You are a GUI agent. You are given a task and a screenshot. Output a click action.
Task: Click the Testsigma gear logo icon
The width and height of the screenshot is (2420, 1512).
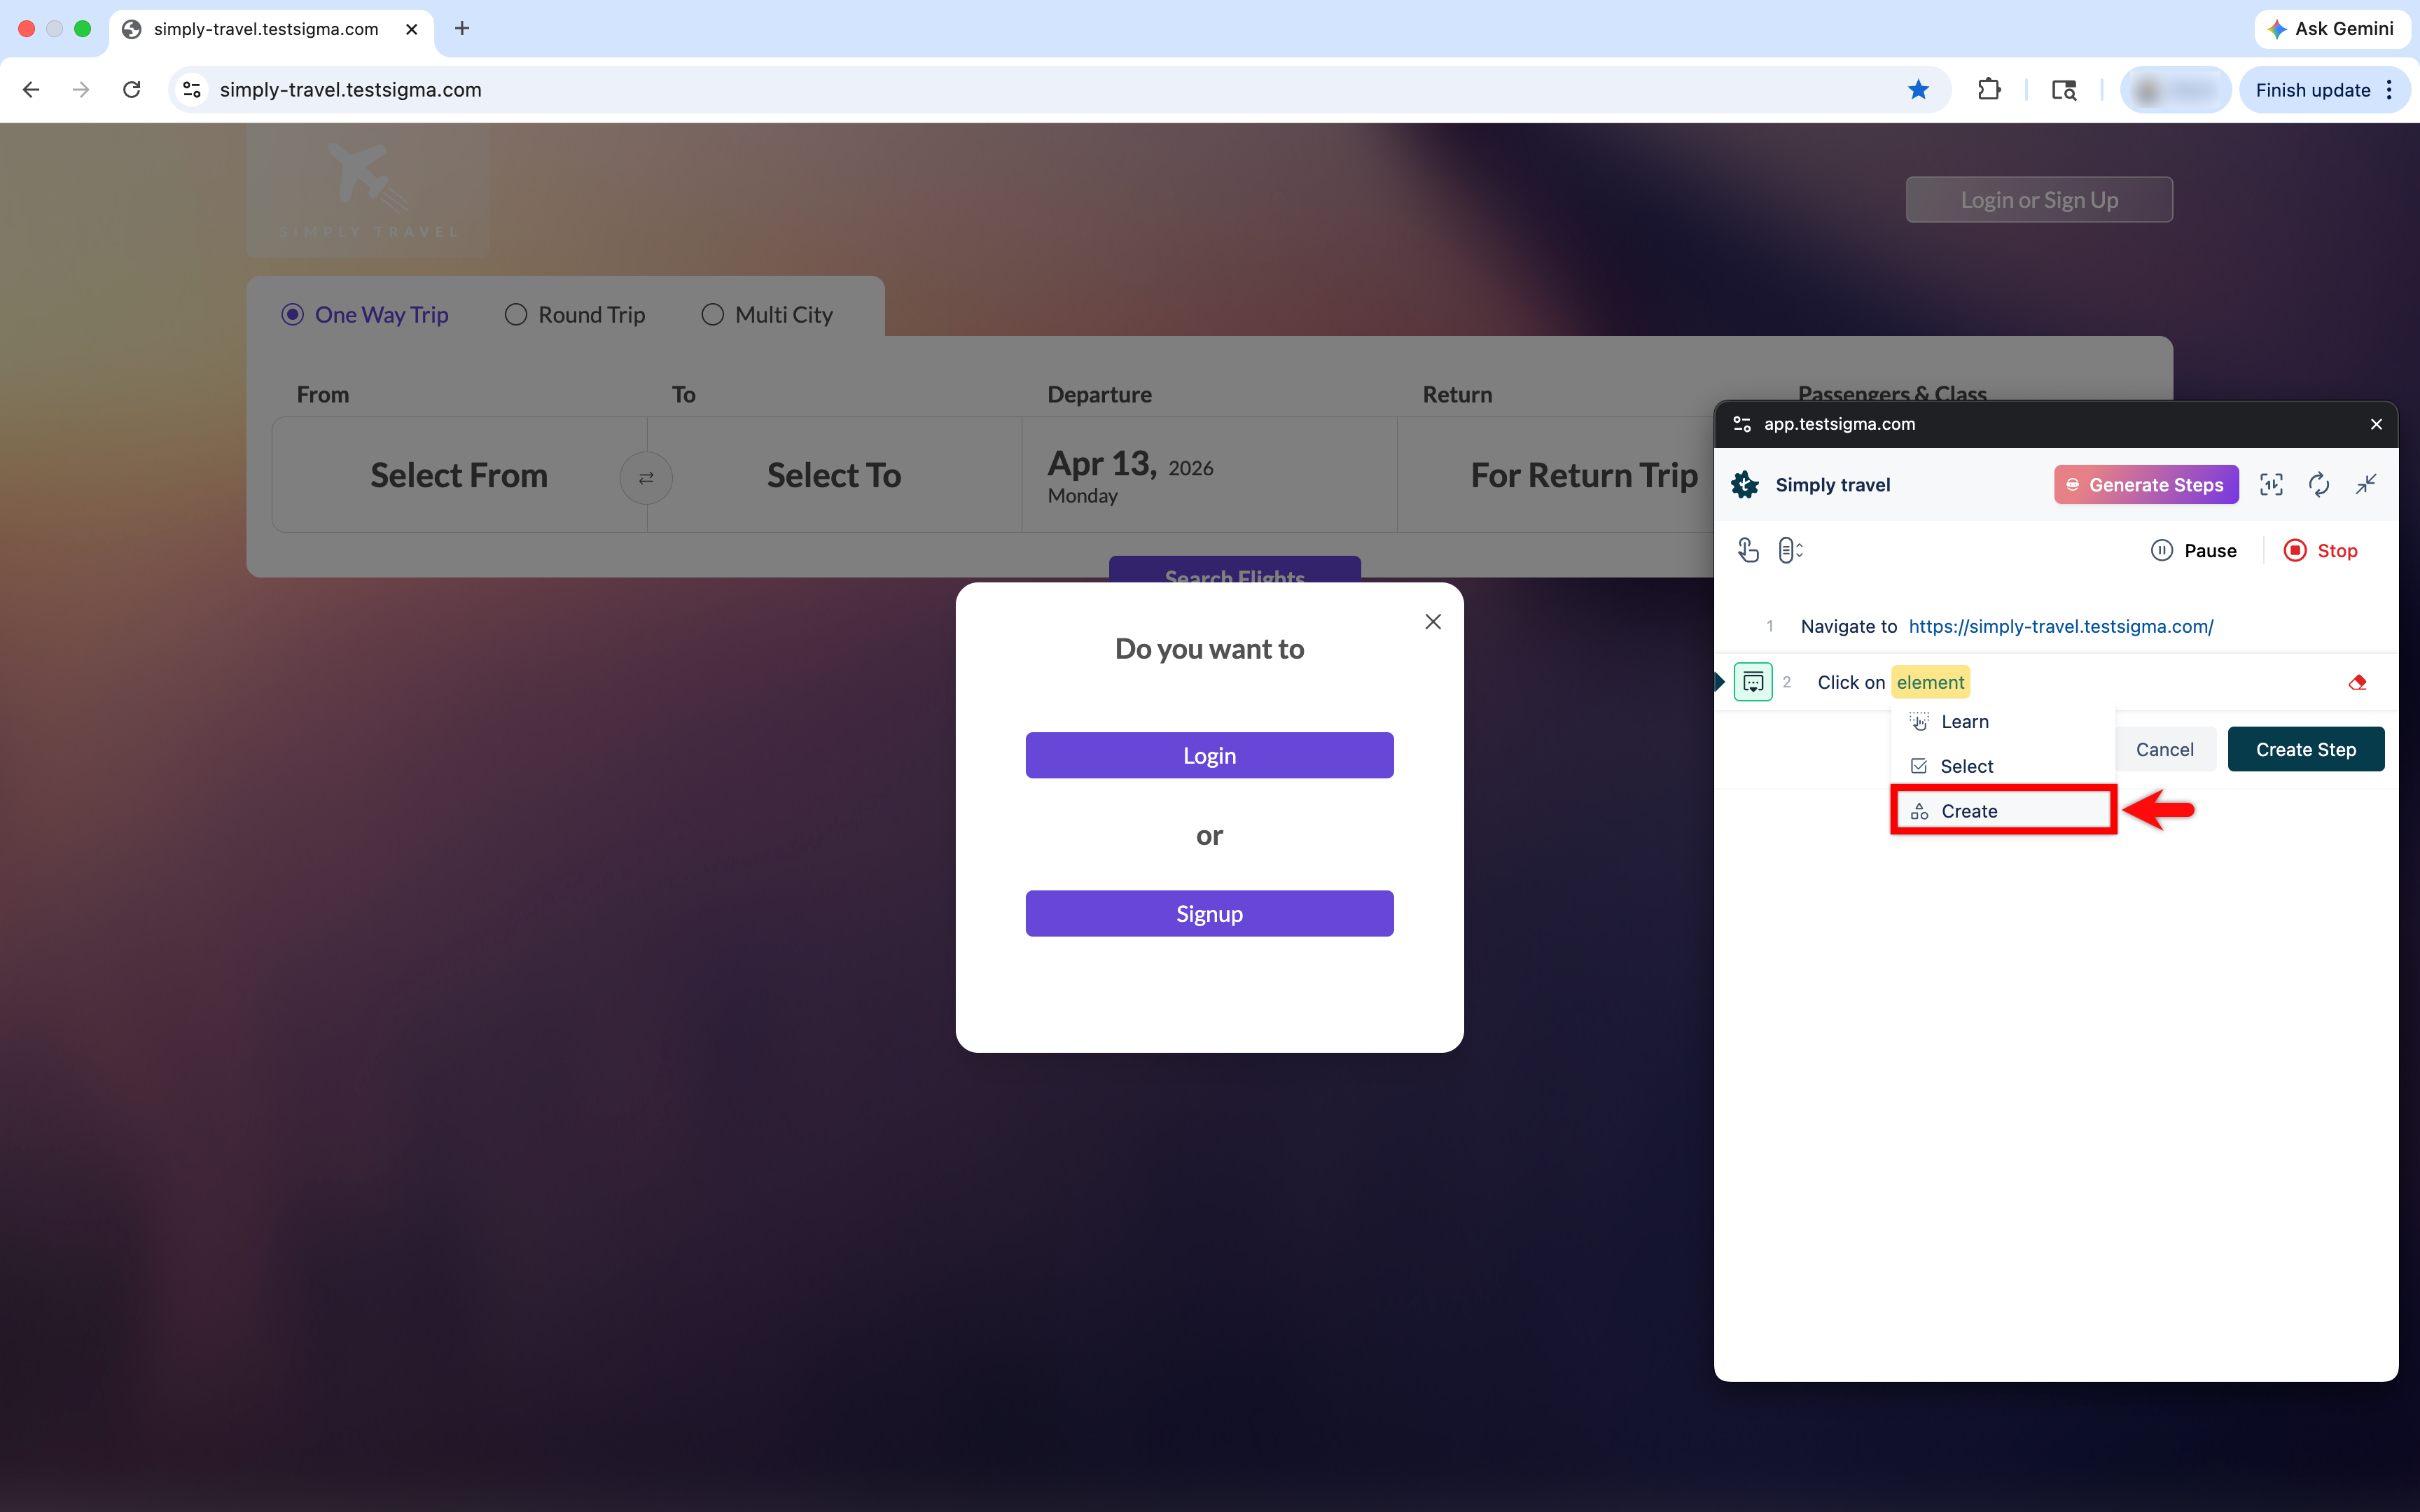point(1745,485)
